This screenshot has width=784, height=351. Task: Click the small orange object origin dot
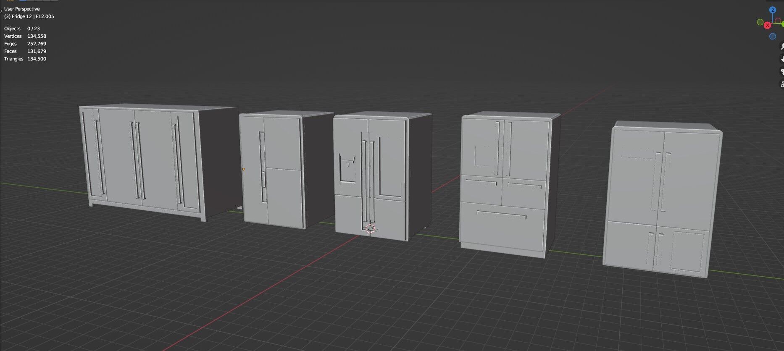coord(243,169)
